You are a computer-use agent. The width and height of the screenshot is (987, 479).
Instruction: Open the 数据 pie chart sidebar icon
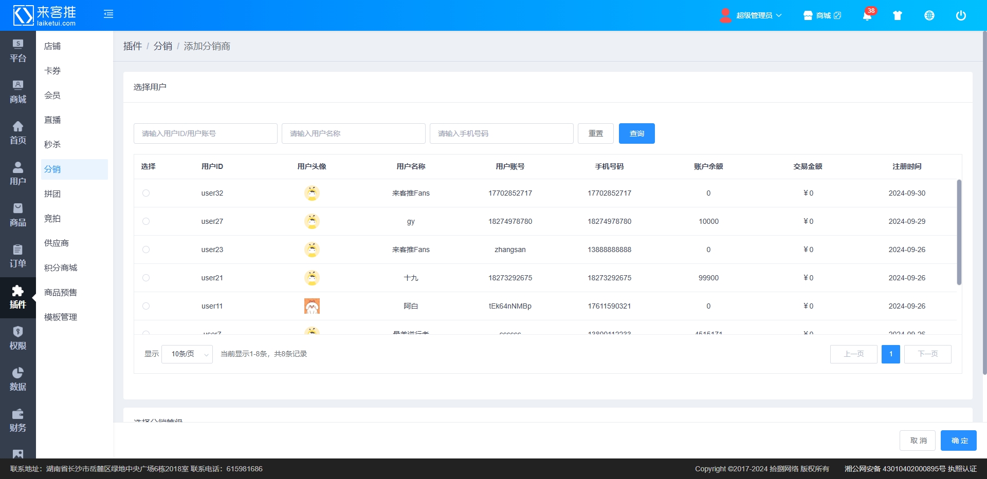click(17, 379)
